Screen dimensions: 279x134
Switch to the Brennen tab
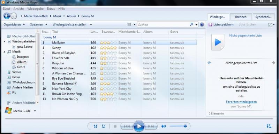pos(241,17)
